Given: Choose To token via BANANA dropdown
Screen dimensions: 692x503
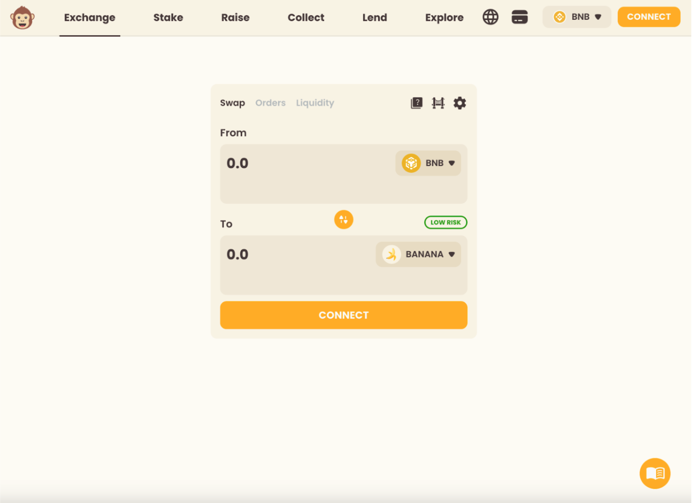Looking at the screenshot, I should click(x=418, y=254).
